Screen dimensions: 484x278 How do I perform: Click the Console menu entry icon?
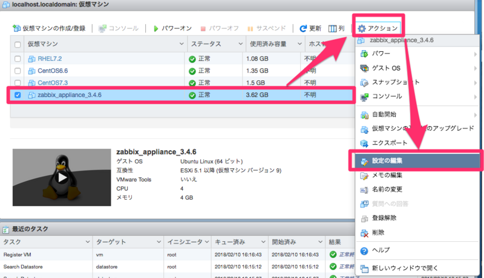pyautogui.click(x=364, y=97)
